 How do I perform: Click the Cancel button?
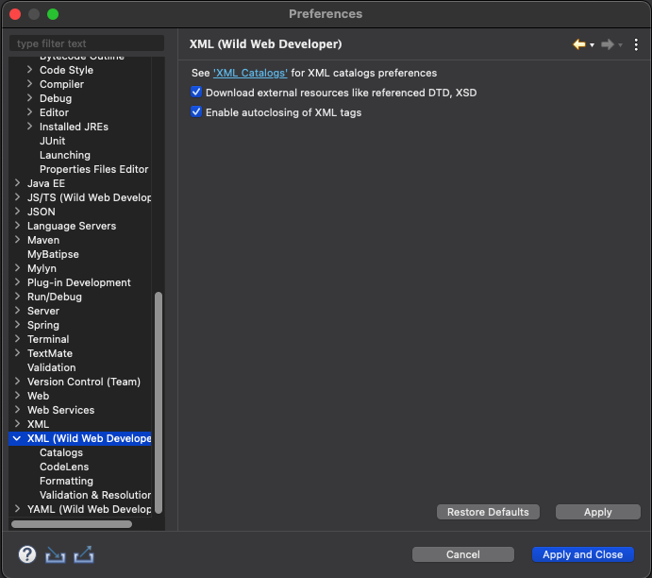click(x=462, y=554)
